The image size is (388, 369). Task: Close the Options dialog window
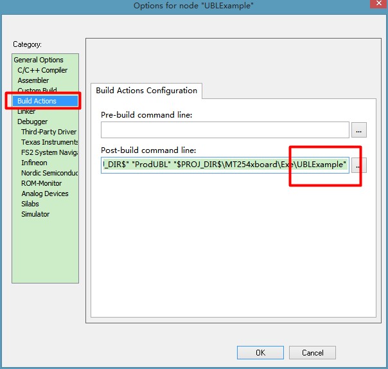point(378,4)
